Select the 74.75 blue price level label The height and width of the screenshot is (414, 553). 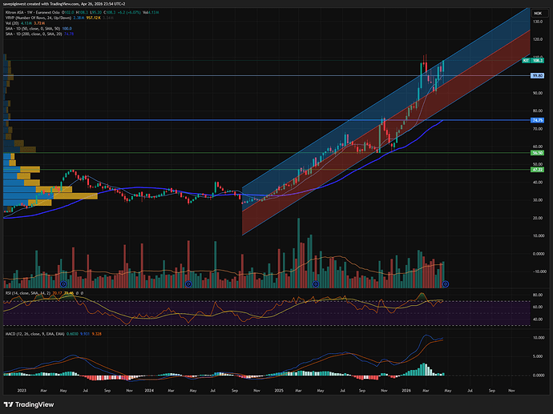pos(538,120)
